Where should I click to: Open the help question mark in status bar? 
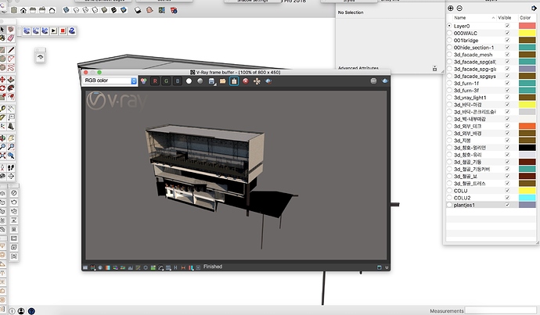pos(31,311)
